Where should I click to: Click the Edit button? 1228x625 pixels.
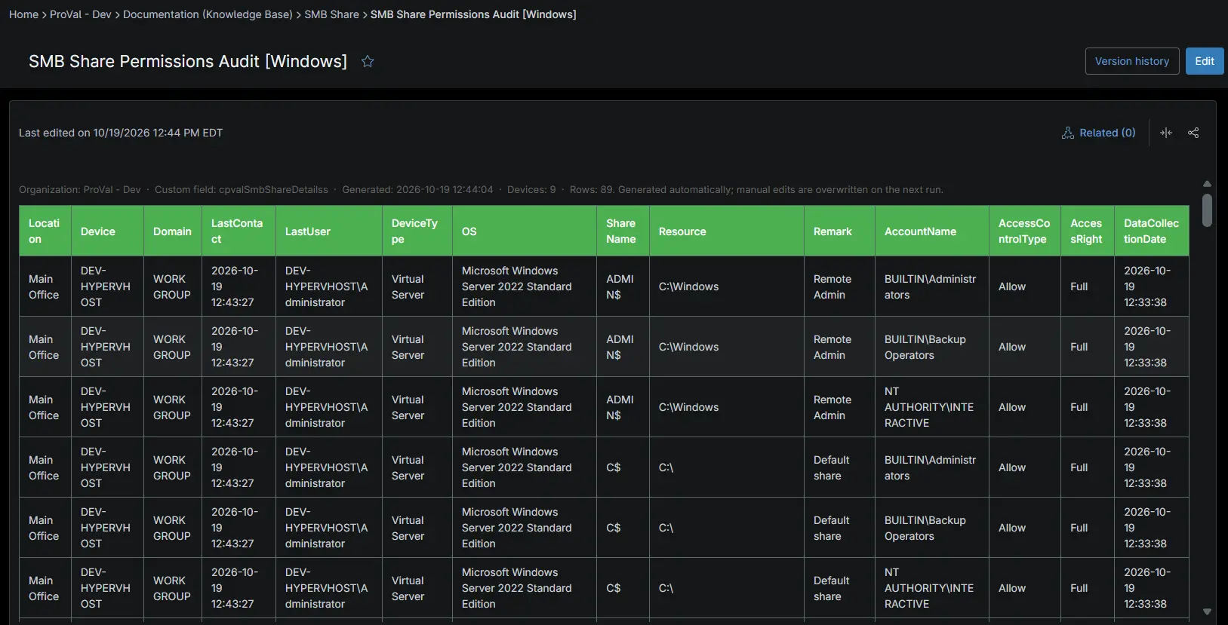(x=1205, y=61)
